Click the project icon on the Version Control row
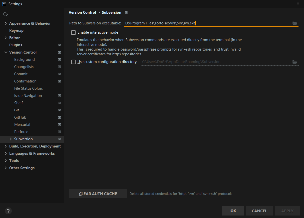The image size is (304, 218). [59, 52]
